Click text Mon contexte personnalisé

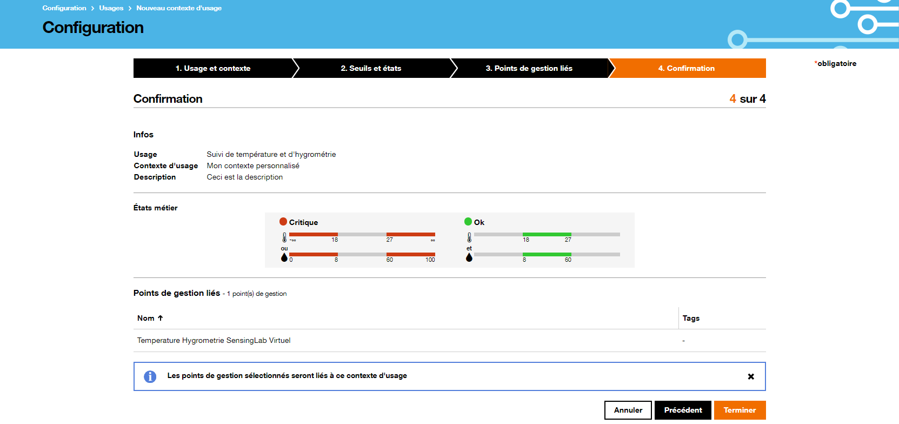pyautogui.click(x=253, y=165)
